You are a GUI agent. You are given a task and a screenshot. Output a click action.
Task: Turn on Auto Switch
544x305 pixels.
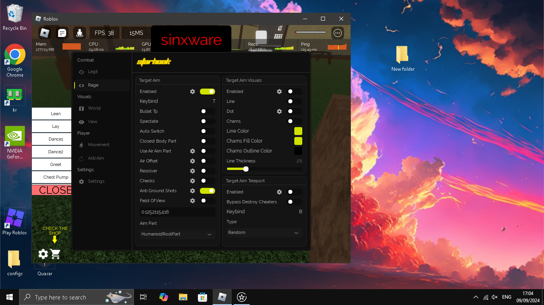(207, 131)
